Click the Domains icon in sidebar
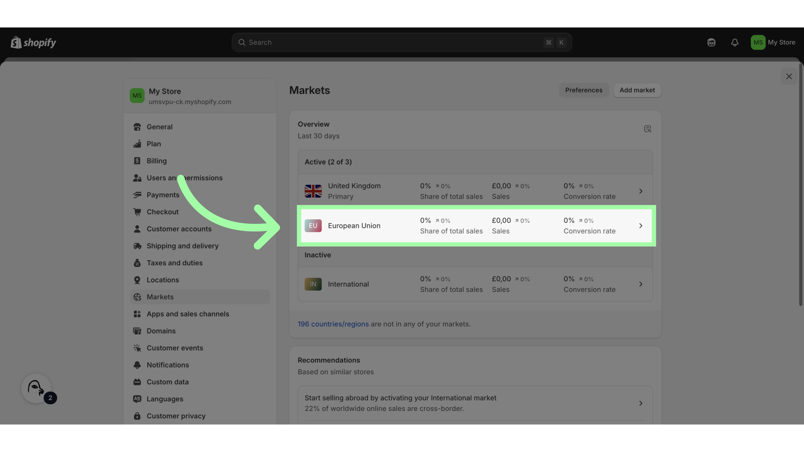 click(x=137, y=331)
